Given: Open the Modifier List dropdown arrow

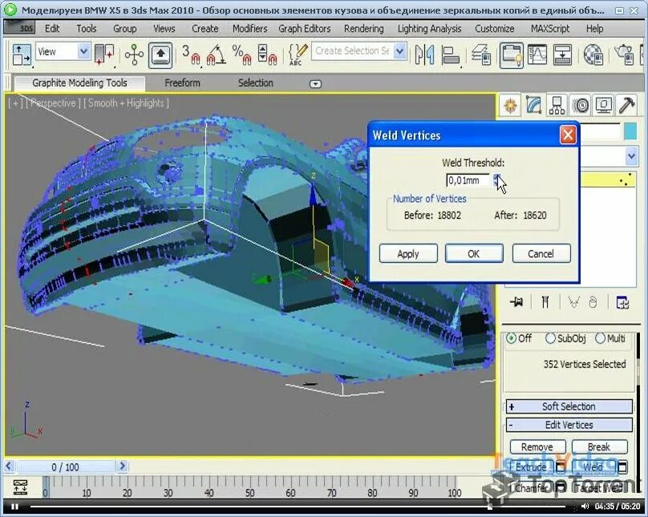Looking at the screenshot, I should pos(631,156).
